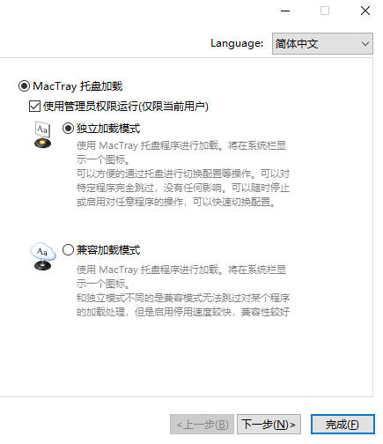
Task: Close the installer window
Action: [x=365, y=11]
